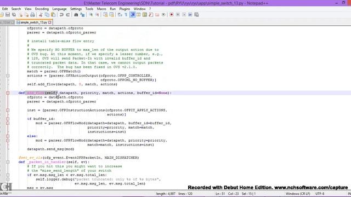Open the Window menu
The image size is (351, 197).
[139, 9]
